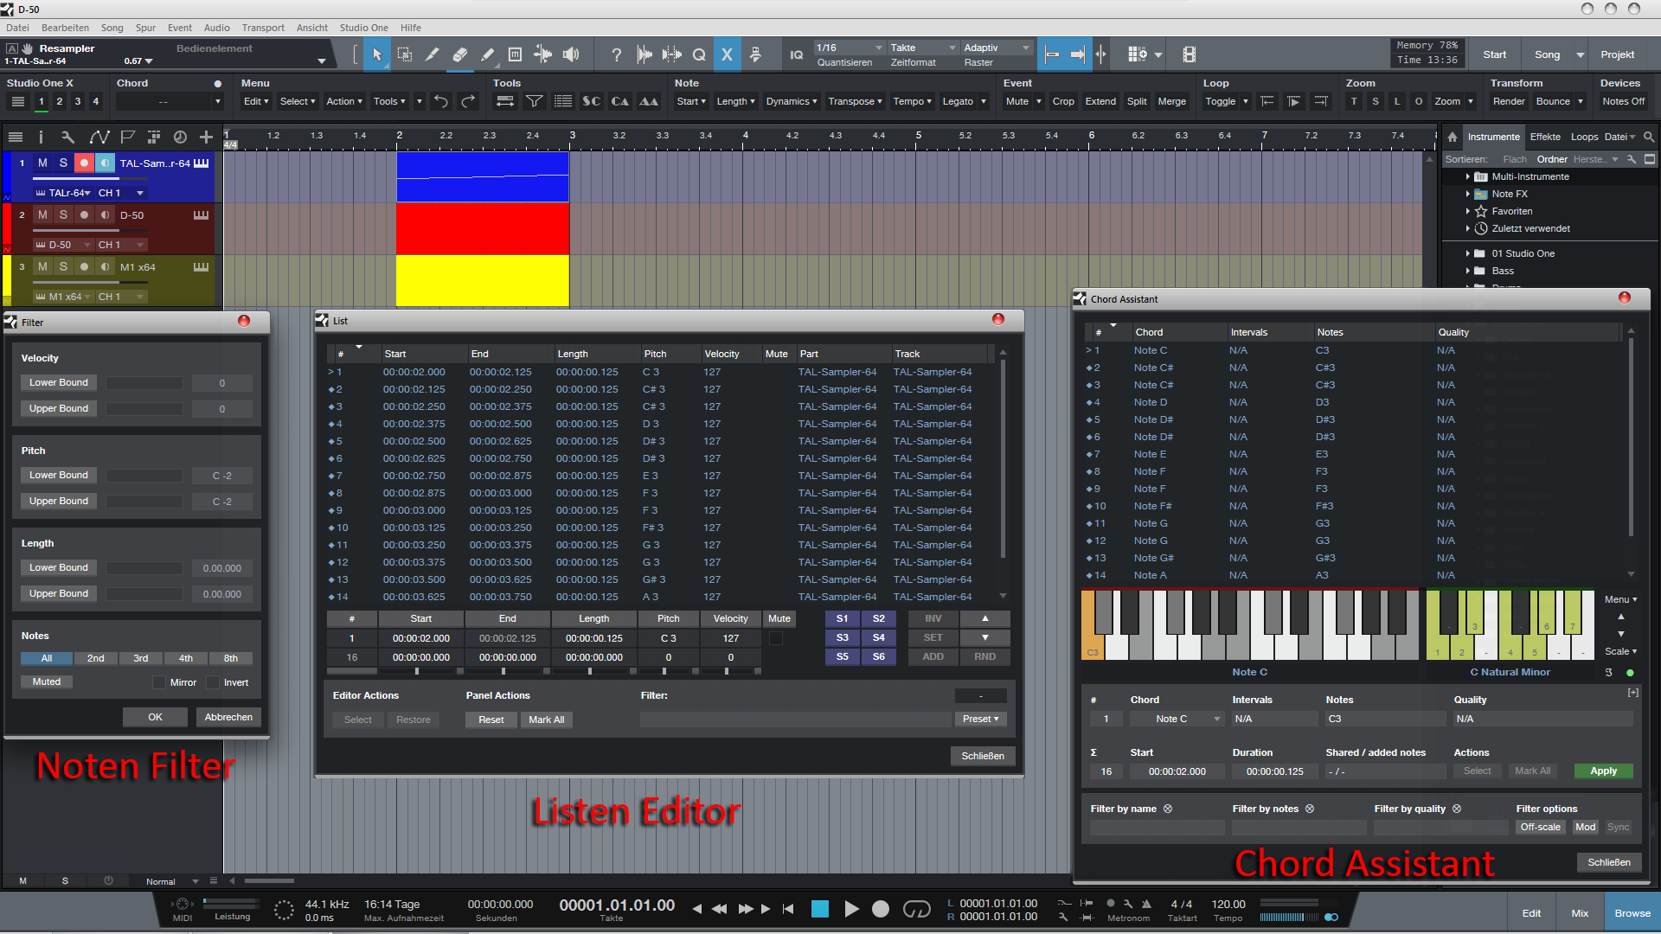Viewport: 1661px width, 934px height.
Task: Click Apply in Chord Assistant
Action: point(1602,771)
